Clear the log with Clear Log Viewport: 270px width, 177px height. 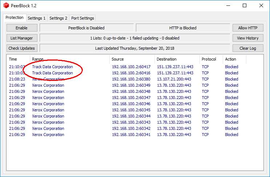click(248, 48)
